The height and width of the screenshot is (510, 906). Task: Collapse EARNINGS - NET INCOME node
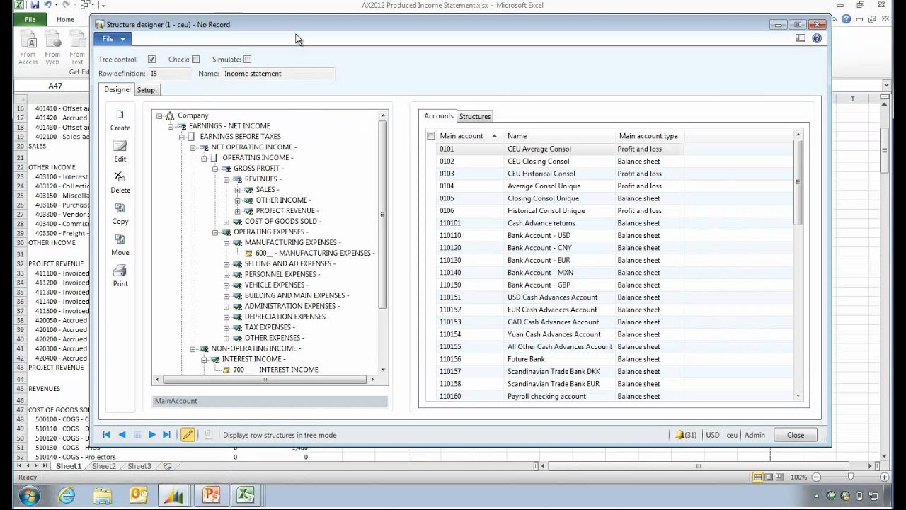tap(171, 126)
